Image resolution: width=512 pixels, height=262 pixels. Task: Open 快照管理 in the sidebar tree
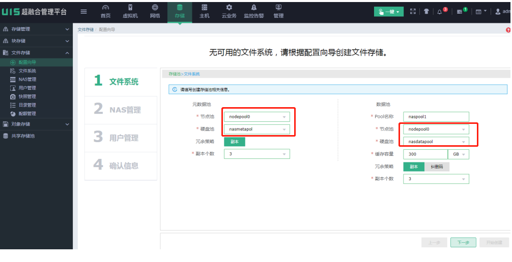pos(27,96)
